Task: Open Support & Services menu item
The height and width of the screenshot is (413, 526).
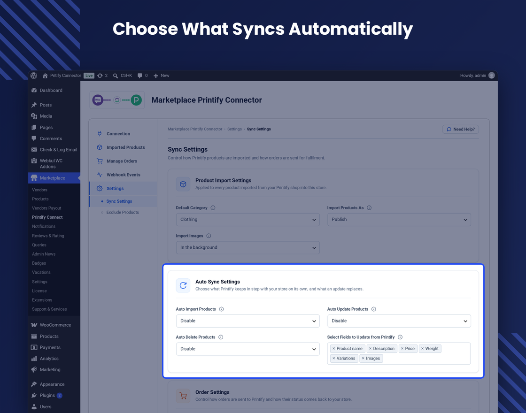Action: (49, 309)
